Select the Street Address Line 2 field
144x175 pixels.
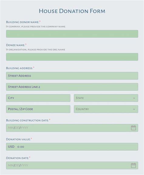click(x=72, y=87)
